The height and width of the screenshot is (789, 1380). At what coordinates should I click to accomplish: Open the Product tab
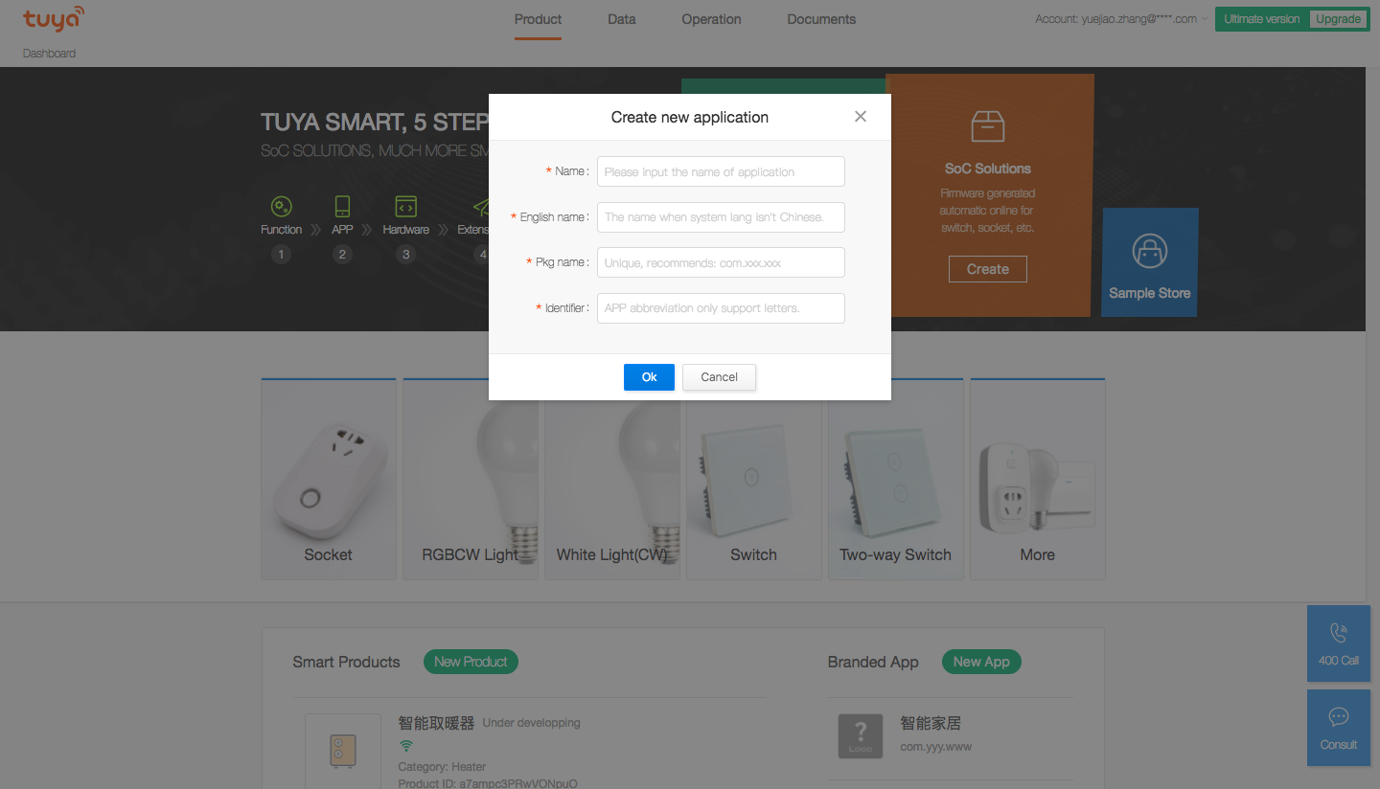pos(538,19)
